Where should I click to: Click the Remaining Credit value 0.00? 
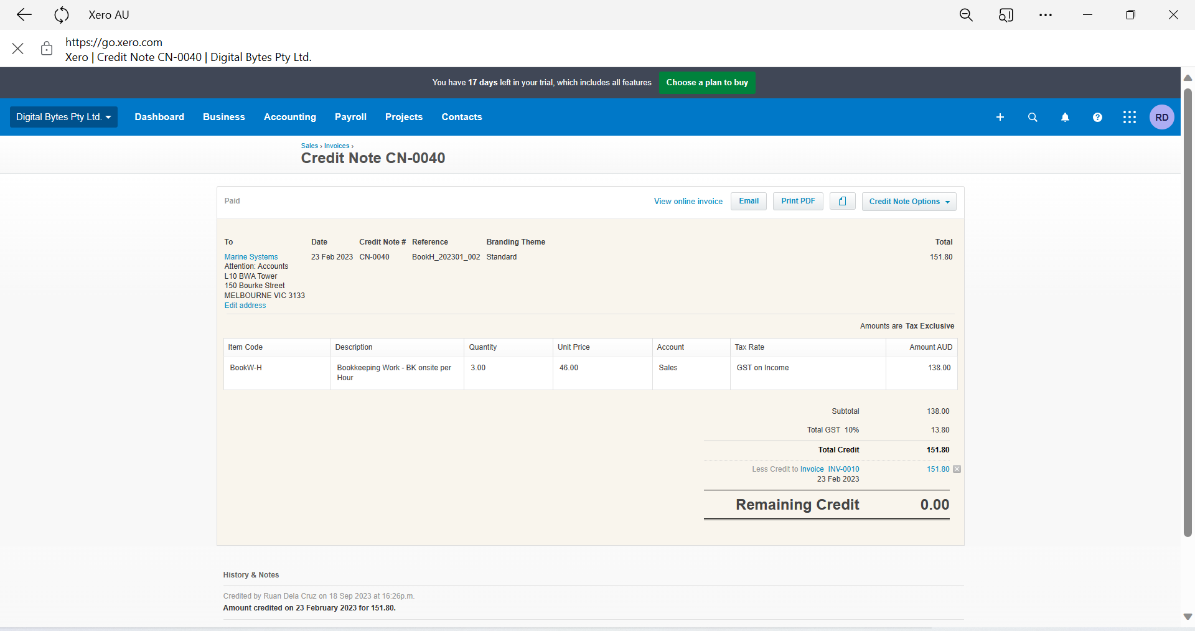pyautogui.click(x=935, y=505)
